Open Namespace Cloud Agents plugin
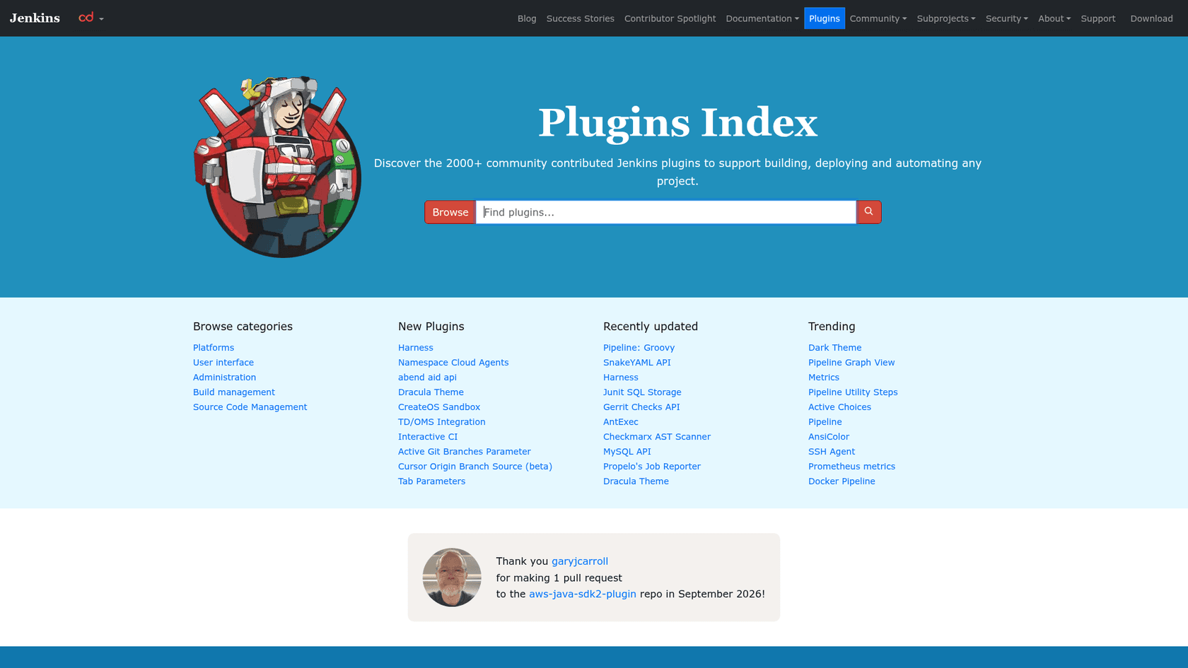The image size is (1188, 668). pyautogui.click(x=453, y=363)
